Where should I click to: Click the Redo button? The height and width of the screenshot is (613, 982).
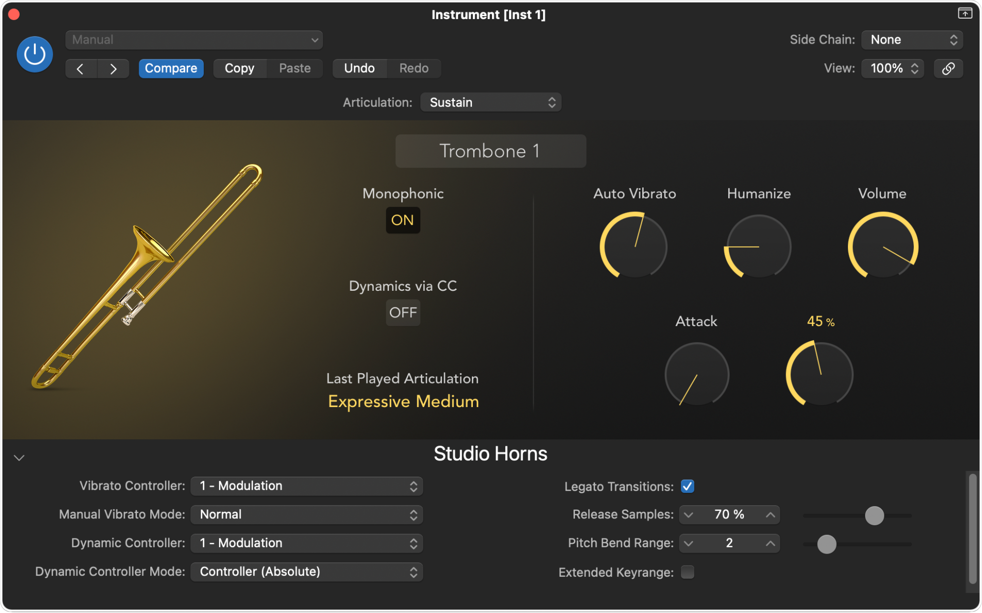(x=414, y=69)
